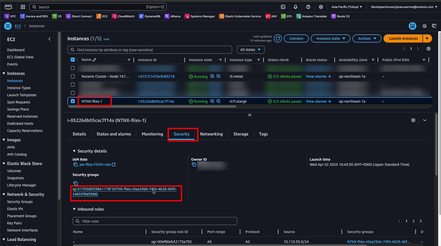441x246 pixels.
Task: Open Elastic Kubernetes Service shortcut
Action: [240, 16]
